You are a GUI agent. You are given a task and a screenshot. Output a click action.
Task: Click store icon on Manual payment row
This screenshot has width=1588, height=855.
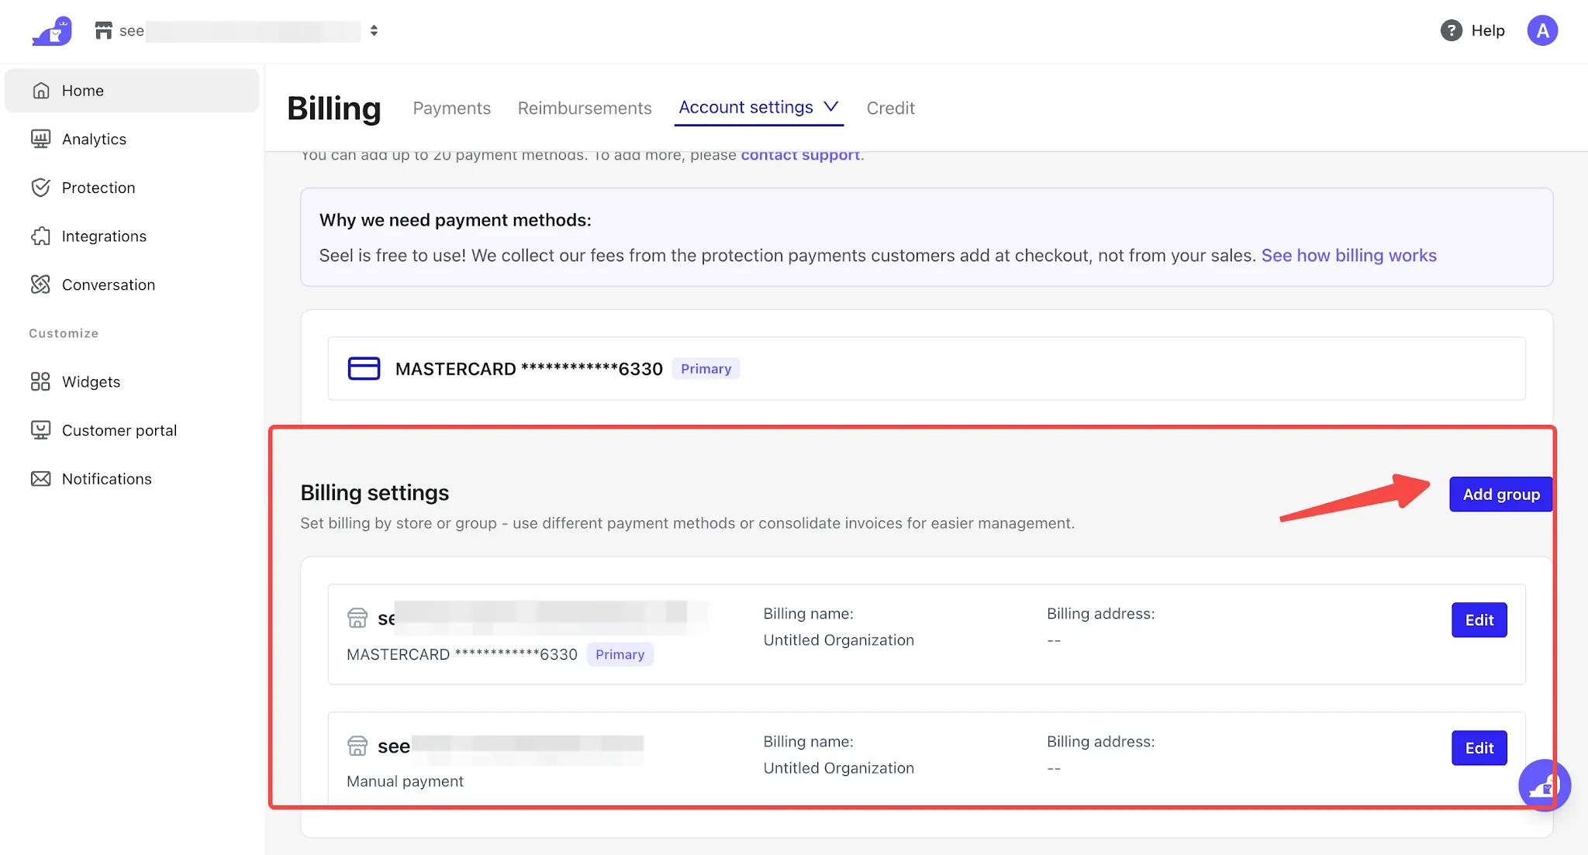(x=357, y=746)
